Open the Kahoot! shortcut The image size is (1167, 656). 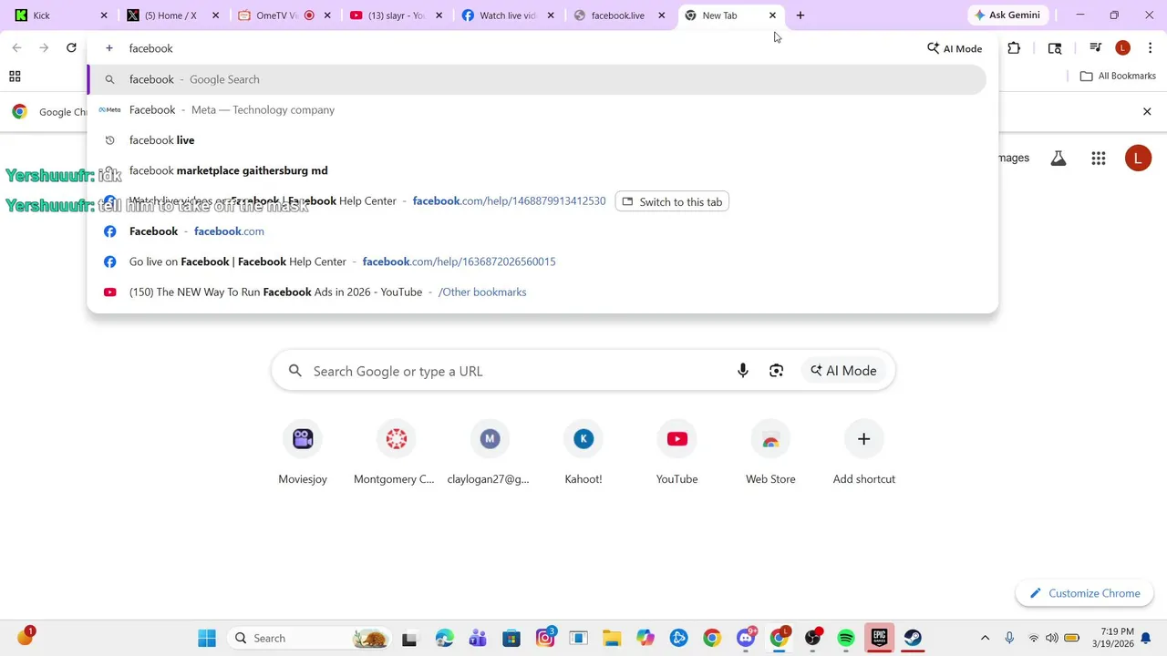pos(583,454)
